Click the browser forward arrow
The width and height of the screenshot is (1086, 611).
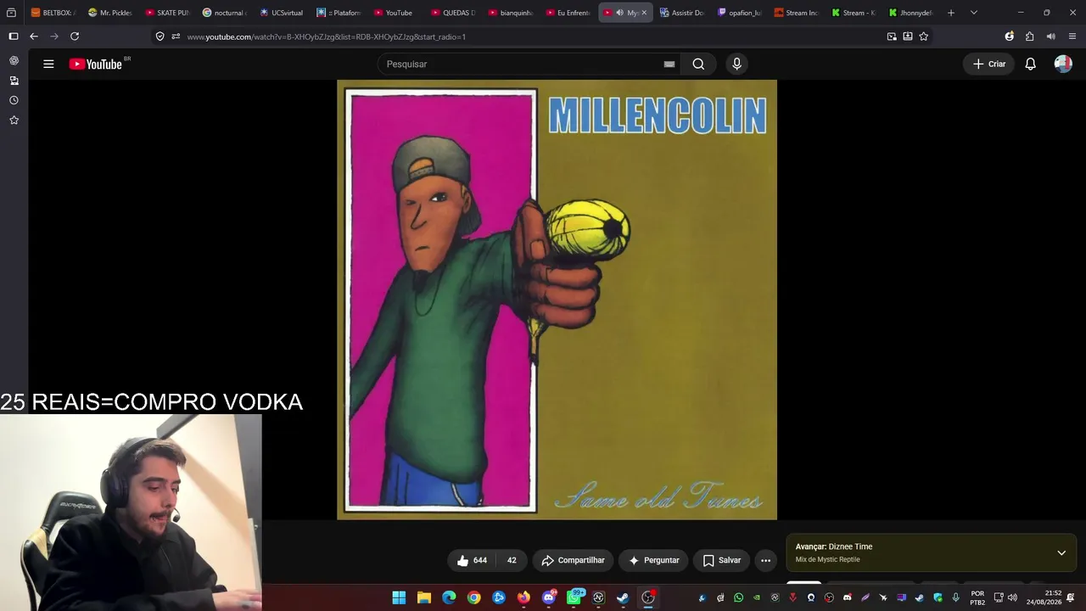[54, 36]
